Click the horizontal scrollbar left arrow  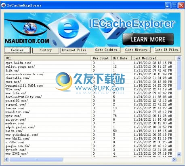[6, 160]
